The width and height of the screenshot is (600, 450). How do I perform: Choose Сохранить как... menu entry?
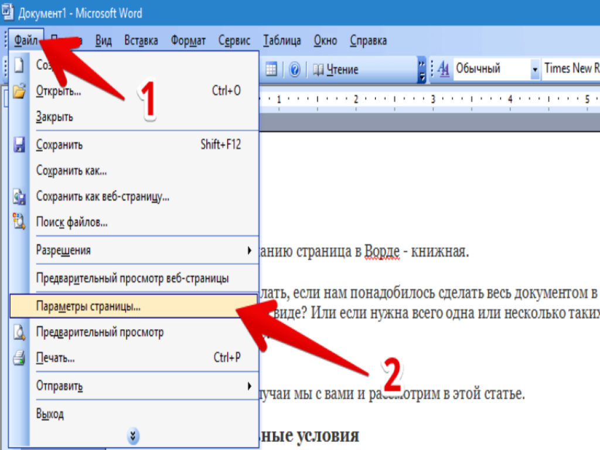click(134, 171)
